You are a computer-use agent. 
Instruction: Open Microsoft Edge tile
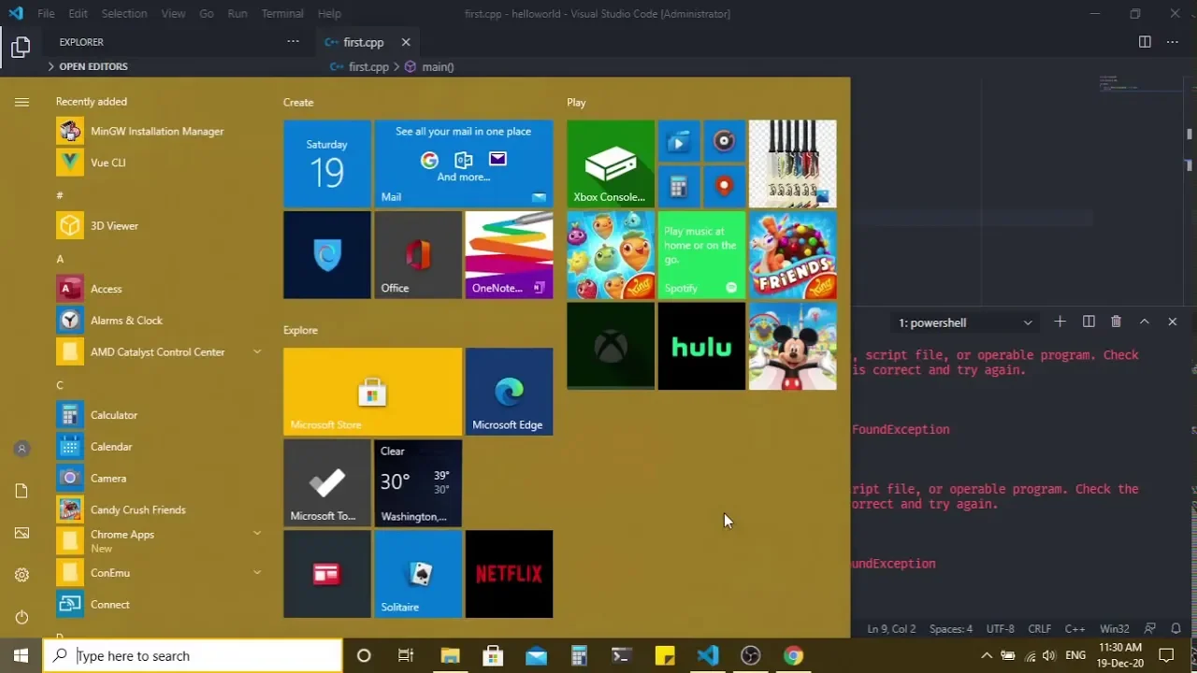coord(509,392)
